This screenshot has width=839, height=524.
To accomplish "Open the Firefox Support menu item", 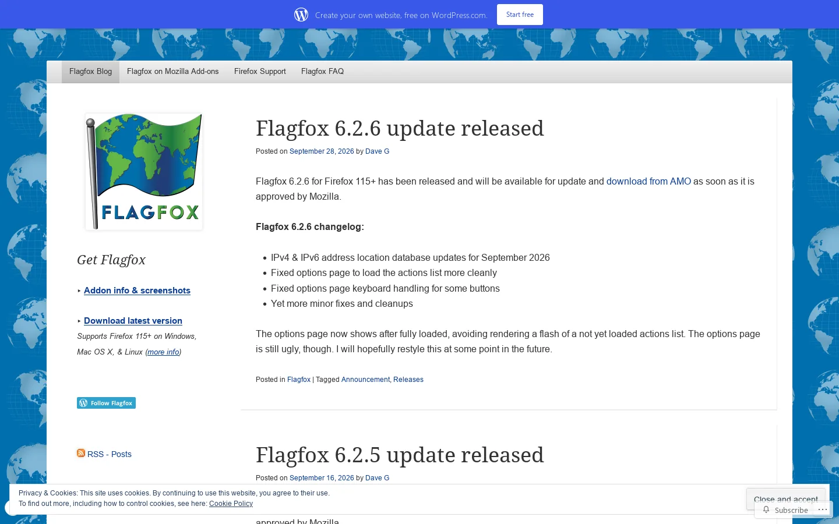I will 260,72.
